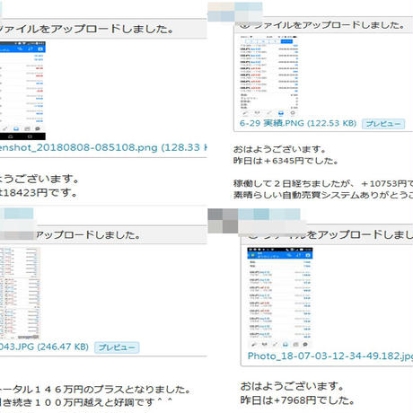The width and height of the screenshot is (413, 413).
Task: Open the Photo_18-07-03-12-34-49.182.jpg file link
Action: 330,356
